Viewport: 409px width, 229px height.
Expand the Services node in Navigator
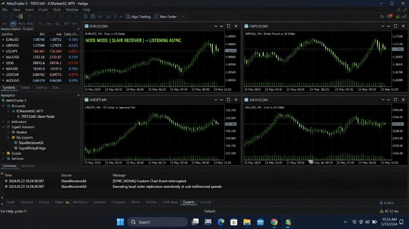3,158
